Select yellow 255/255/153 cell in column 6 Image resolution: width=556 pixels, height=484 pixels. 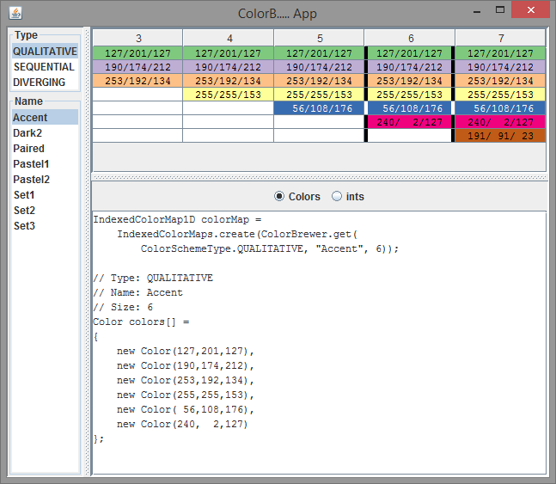point(410,95)
